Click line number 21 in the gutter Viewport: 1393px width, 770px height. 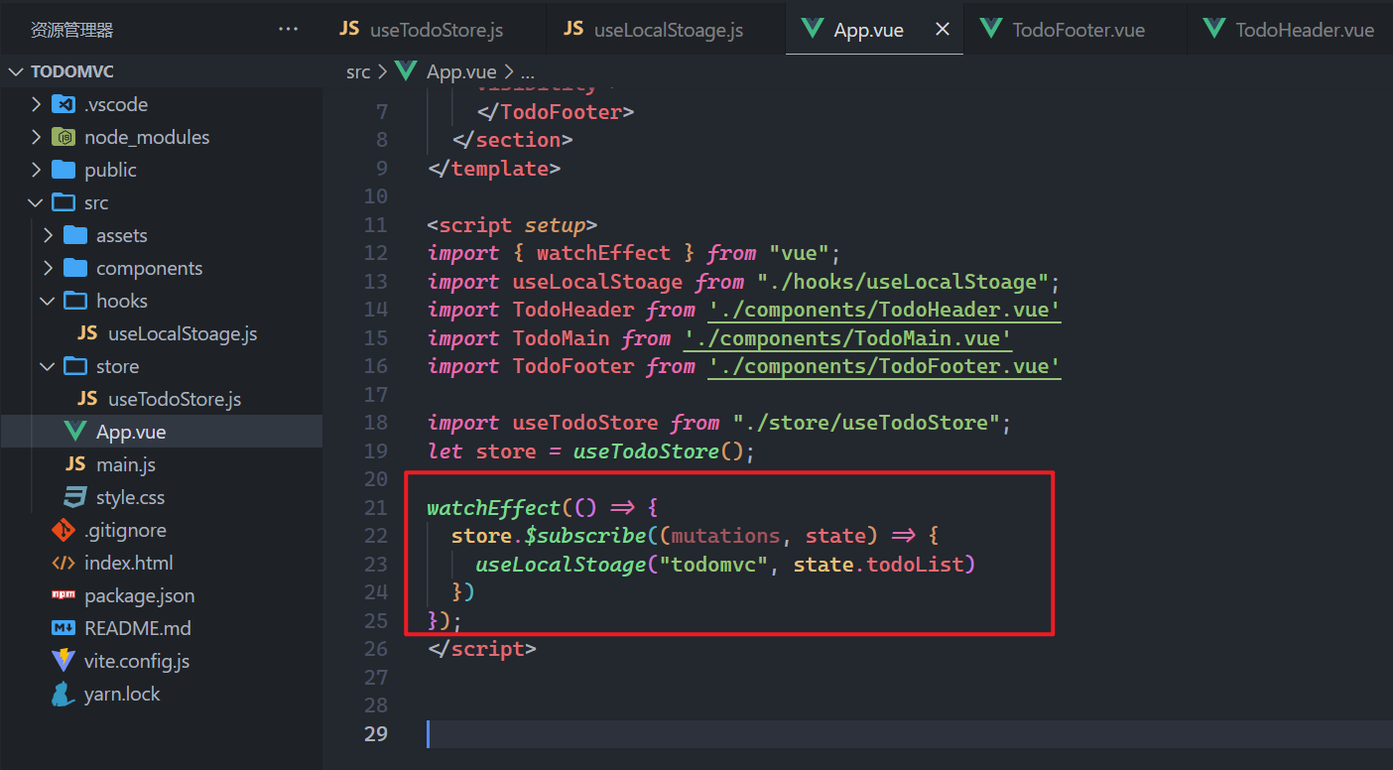376,508
